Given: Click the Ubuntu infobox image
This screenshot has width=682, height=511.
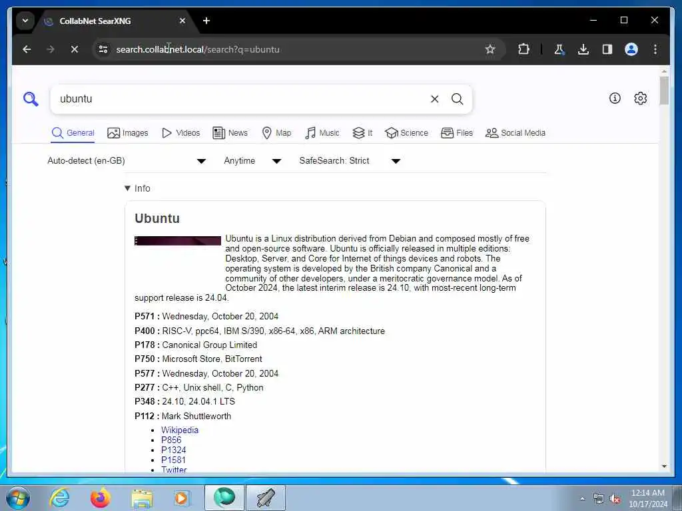Looking at the screenshot, I should (x=178, y=241).
